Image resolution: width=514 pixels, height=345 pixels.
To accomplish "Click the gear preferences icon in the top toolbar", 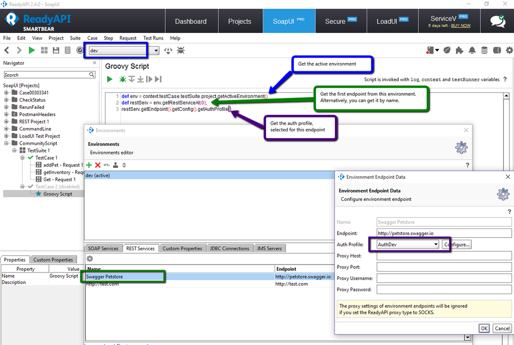I will coord(509,50).
